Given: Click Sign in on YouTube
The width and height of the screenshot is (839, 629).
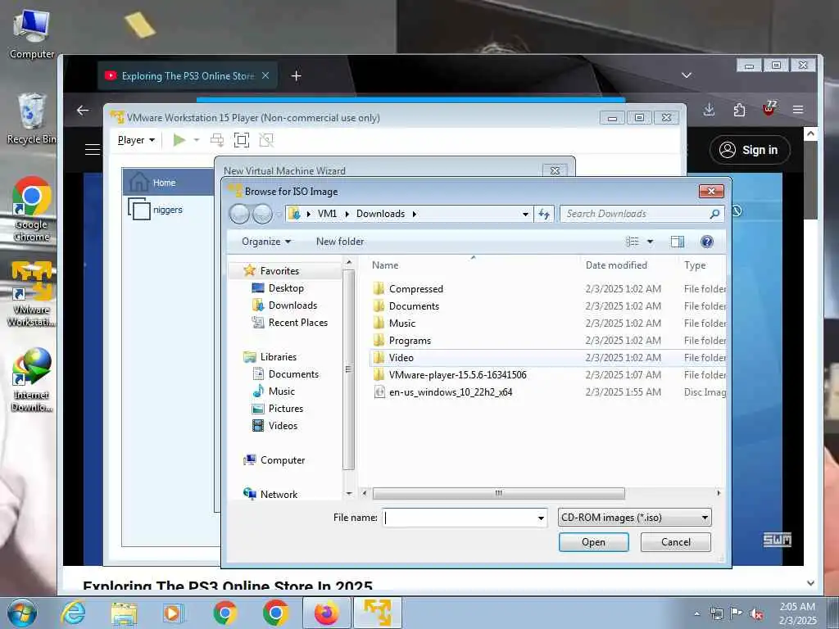Looking at the screenshot, I should (750, 151).
